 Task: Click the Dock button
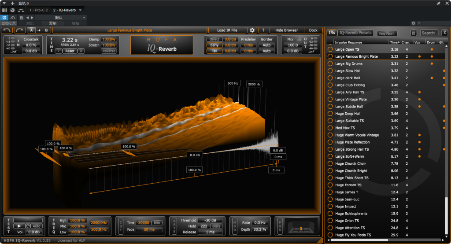(313, 30)
